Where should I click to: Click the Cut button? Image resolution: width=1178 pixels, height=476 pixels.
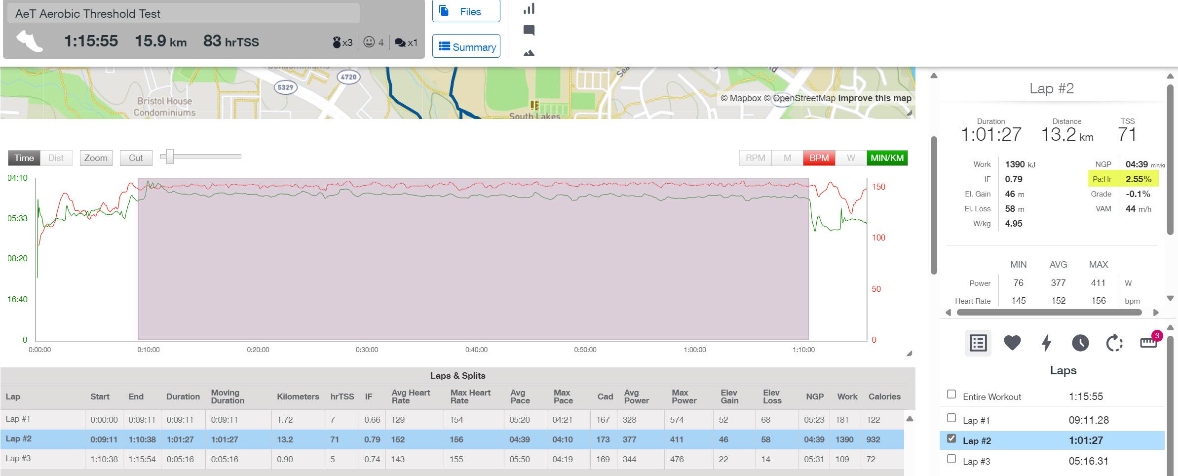(136, 158)
